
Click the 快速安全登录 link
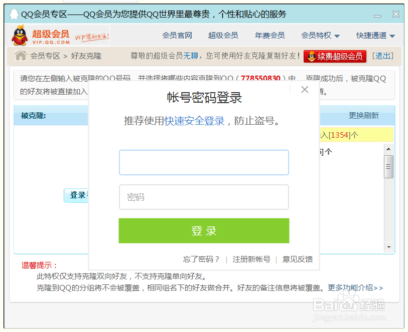(194, 121)
